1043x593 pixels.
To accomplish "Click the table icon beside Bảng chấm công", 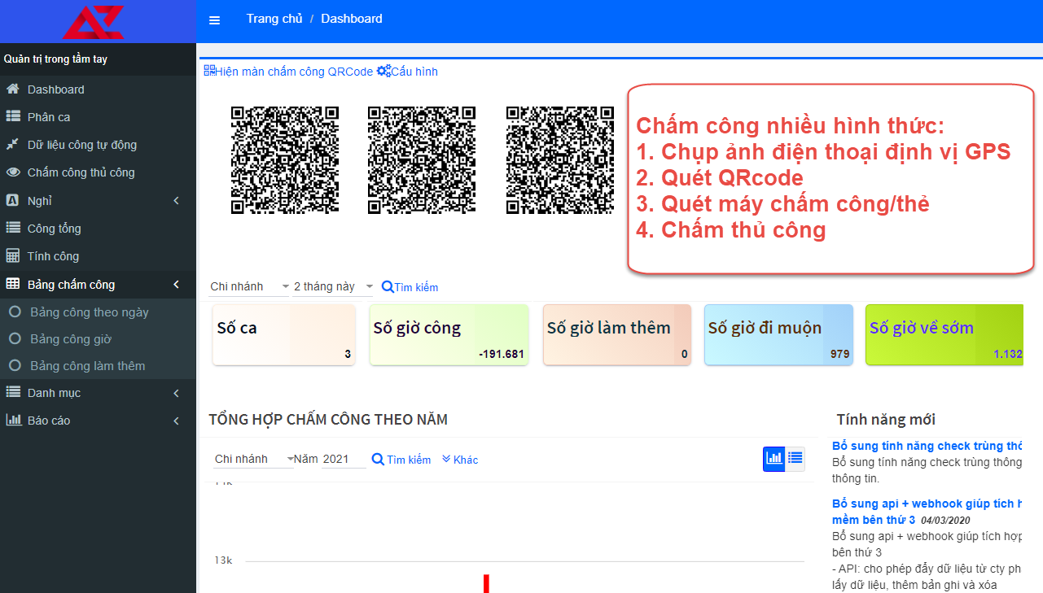I will [13, 284].
